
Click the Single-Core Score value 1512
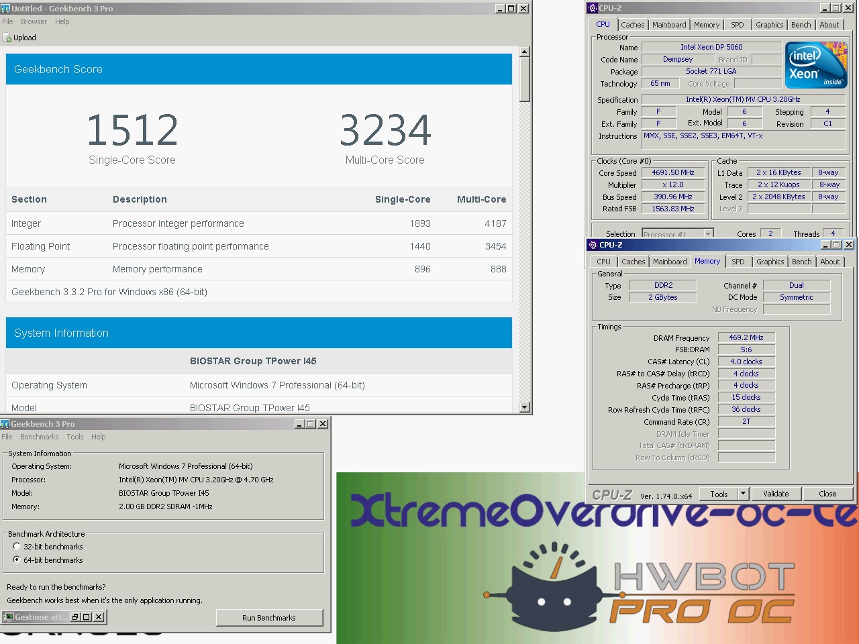[x=132, y=130]
